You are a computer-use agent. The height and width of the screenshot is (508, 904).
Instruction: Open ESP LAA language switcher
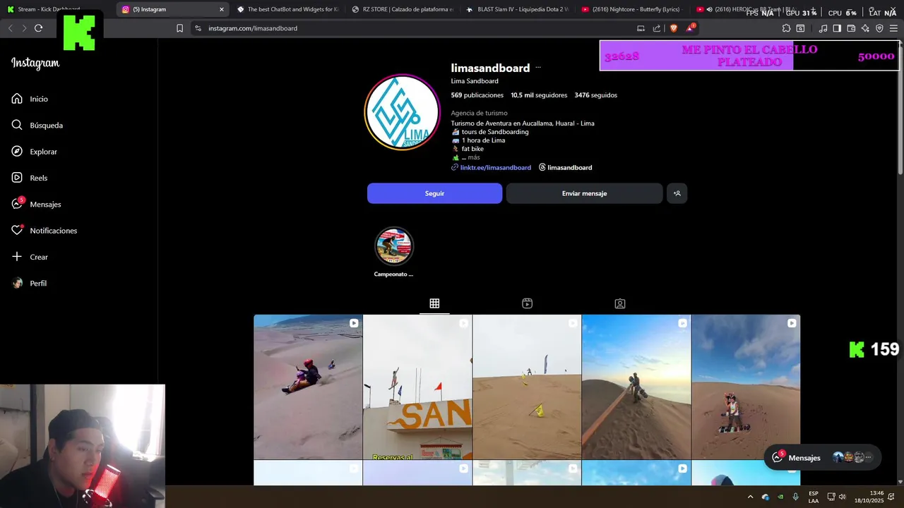(x=814, y=497)
